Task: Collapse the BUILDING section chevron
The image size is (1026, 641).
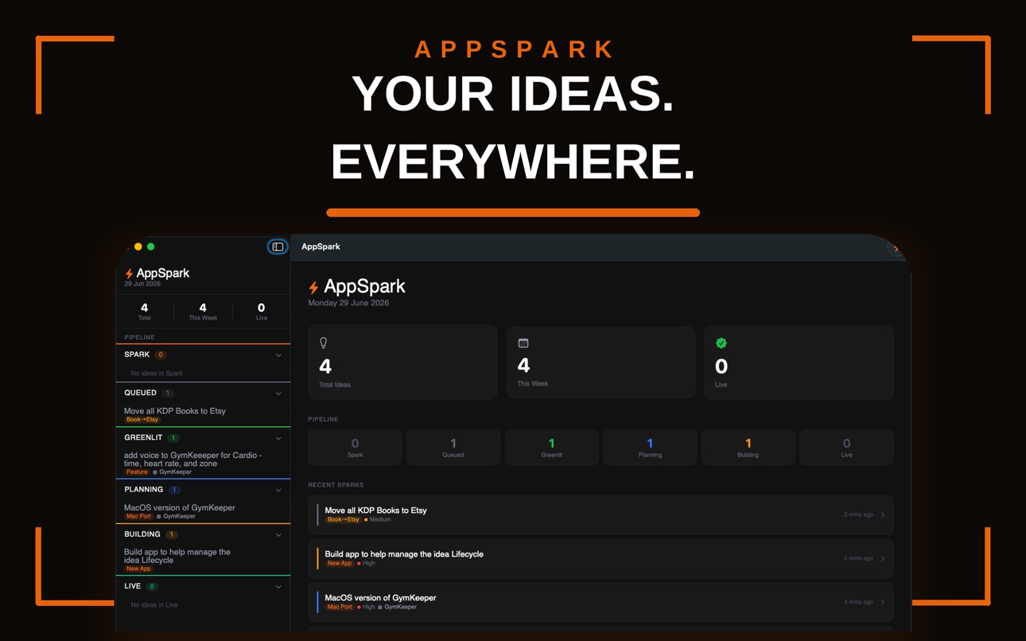Action: click(x=278, y=535)
